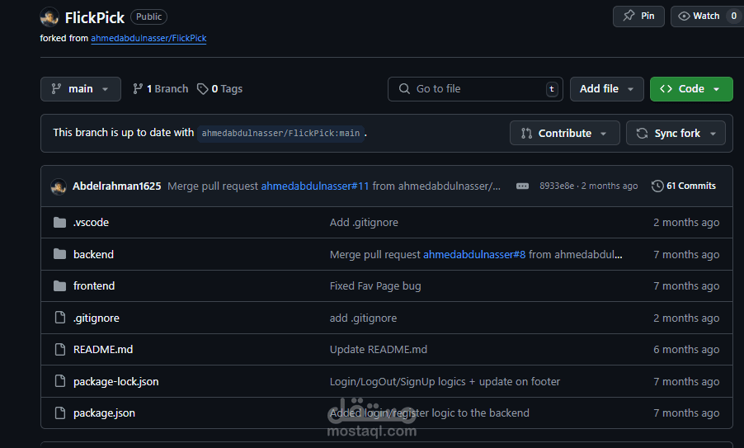Open the Sync fork dropdown
The image size is (744, 448).
676,133
